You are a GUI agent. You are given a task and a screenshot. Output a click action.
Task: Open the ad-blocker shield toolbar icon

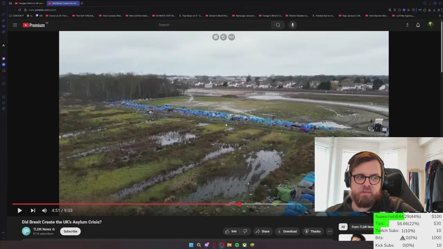404,10
